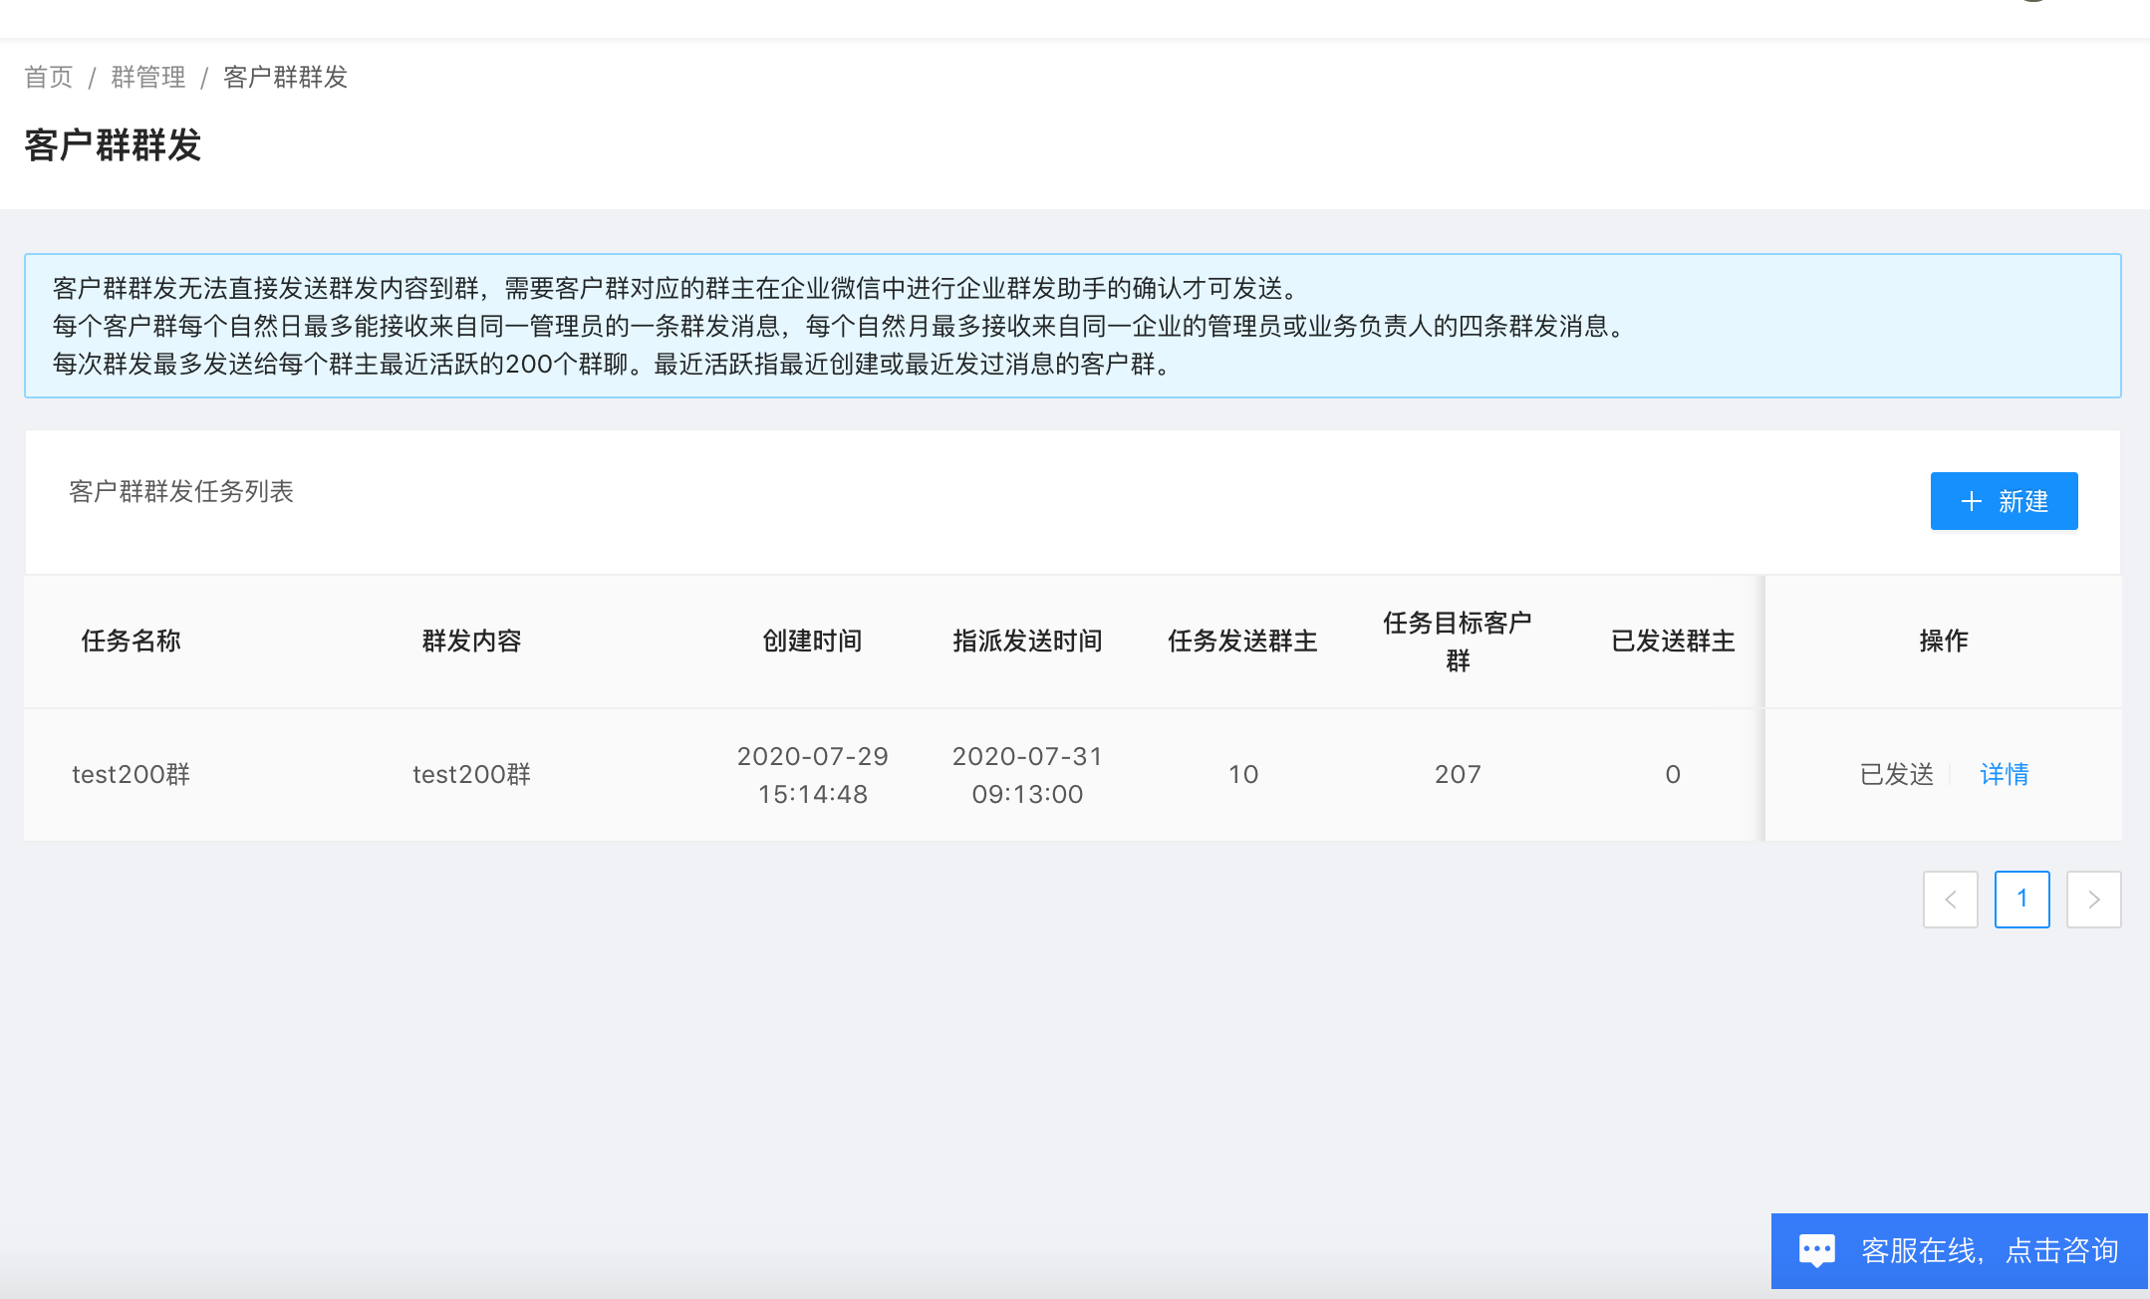This screenshot has width=2150, height=1299.
Task: Select page 1 in pagination
Action: pos(2021,900)
